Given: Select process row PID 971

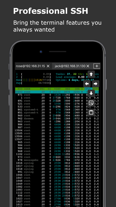Looking at the screenshot, I should tap(57, 95).
